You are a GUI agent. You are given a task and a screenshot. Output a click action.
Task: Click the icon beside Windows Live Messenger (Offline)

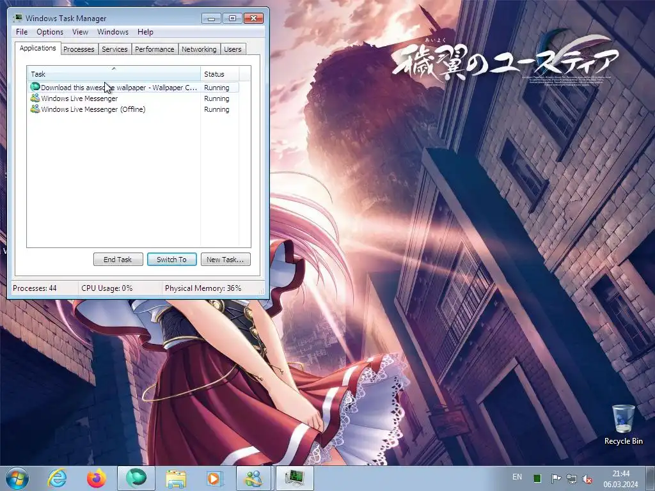click(x=35, y=109)
